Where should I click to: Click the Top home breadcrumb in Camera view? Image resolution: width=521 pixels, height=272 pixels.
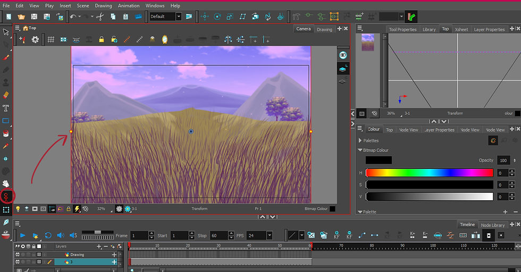tap(30, 28)
